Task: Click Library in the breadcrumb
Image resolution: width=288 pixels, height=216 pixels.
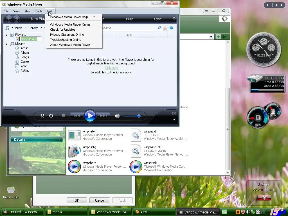Action: coord(33,28)
